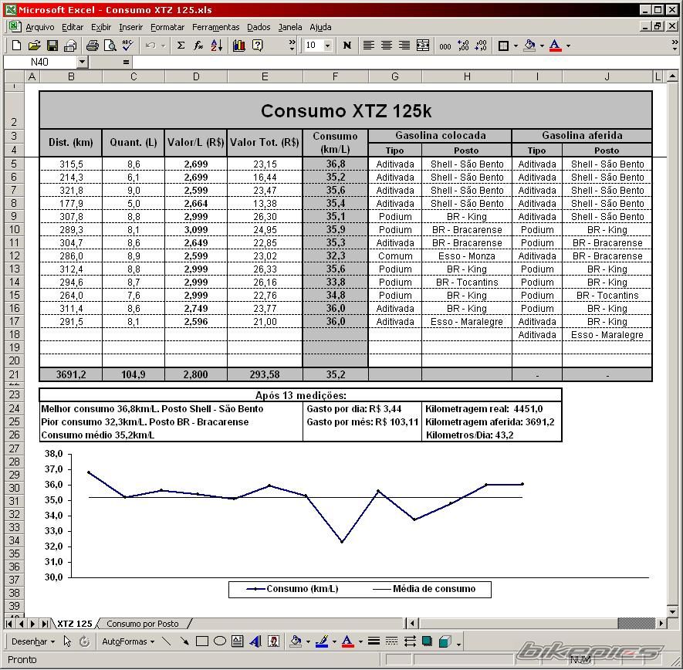Expand the Name Box dropdown
Image resolution: width=683 pixels, height=670 pixels.
point(83,62)
